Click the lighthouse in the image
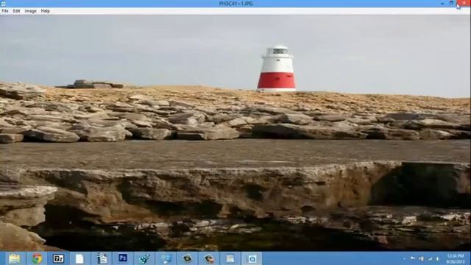471x265 pixels. [x=277, y=68]
